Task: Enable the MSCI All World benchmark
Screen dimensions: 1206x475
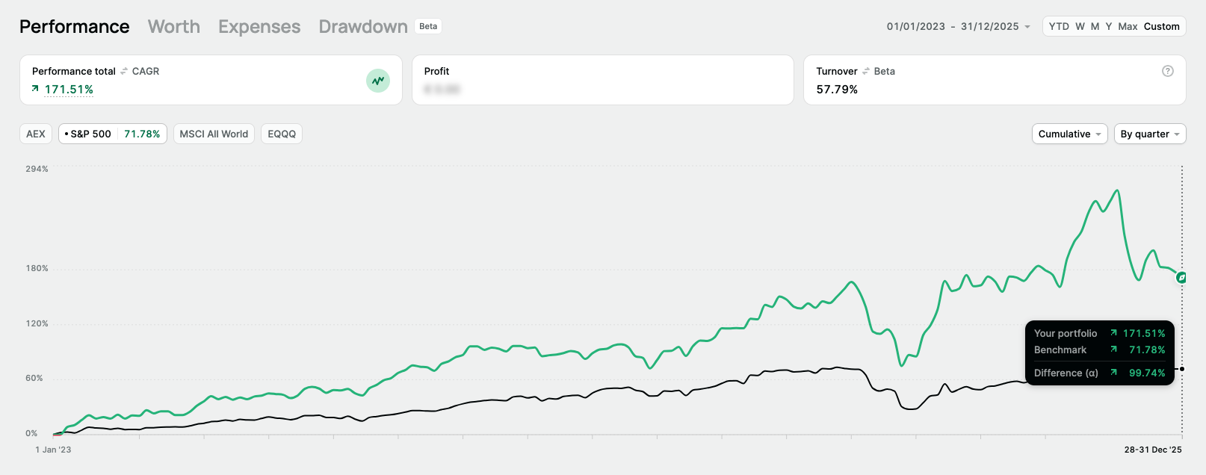Action: (214, 134)
